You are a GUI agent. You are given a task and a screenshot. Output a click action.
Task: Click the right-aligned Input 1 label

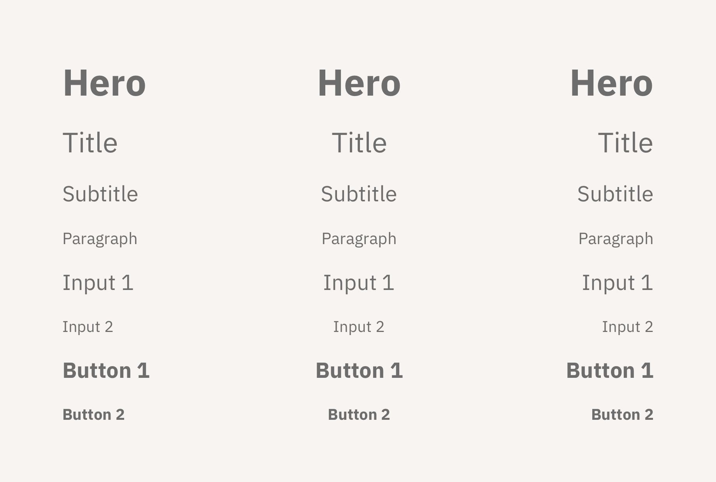pos(618,283)
